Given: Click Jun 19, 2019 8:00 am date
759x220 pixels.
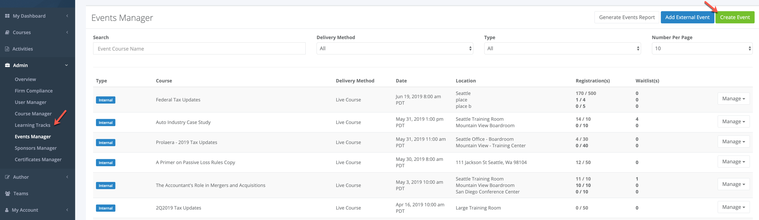Looking at the screenshot, I should [418, 100].
